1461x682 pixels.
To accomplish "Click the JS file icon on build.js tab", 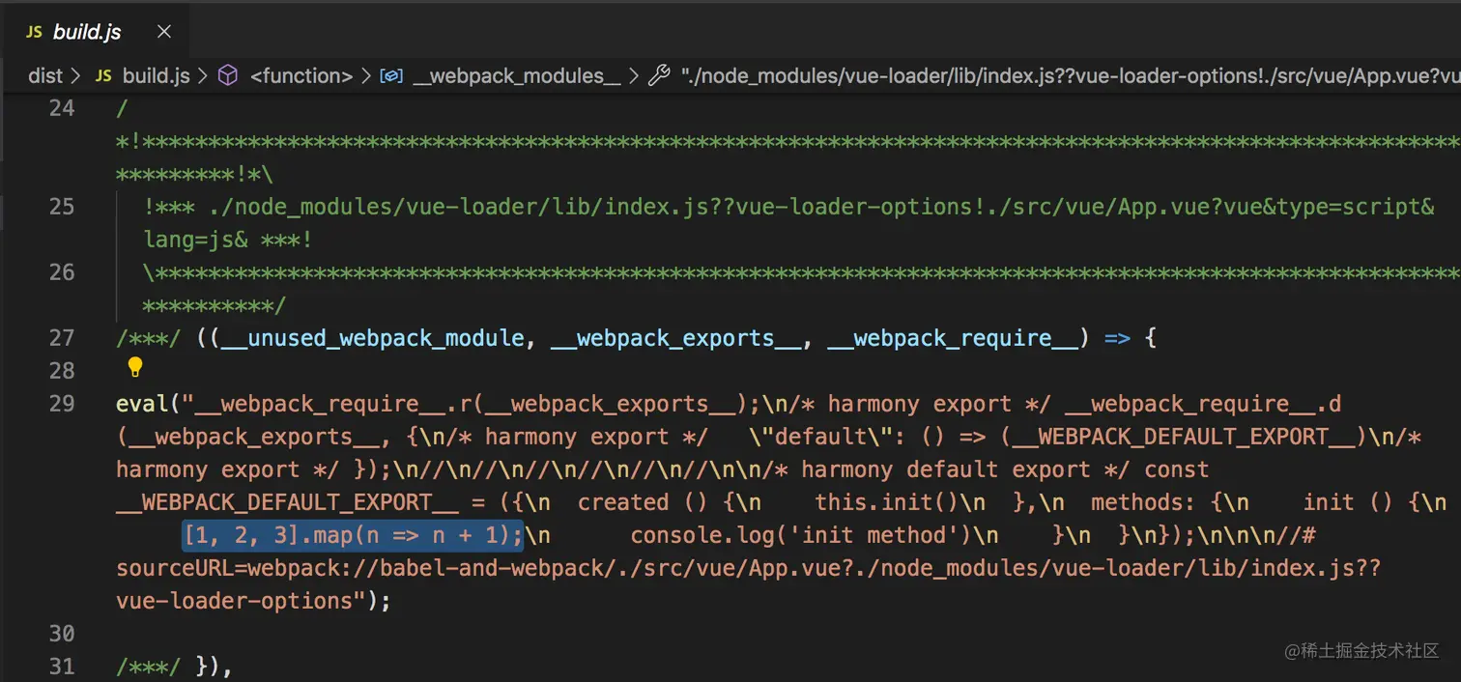I will tap(34, 32).
